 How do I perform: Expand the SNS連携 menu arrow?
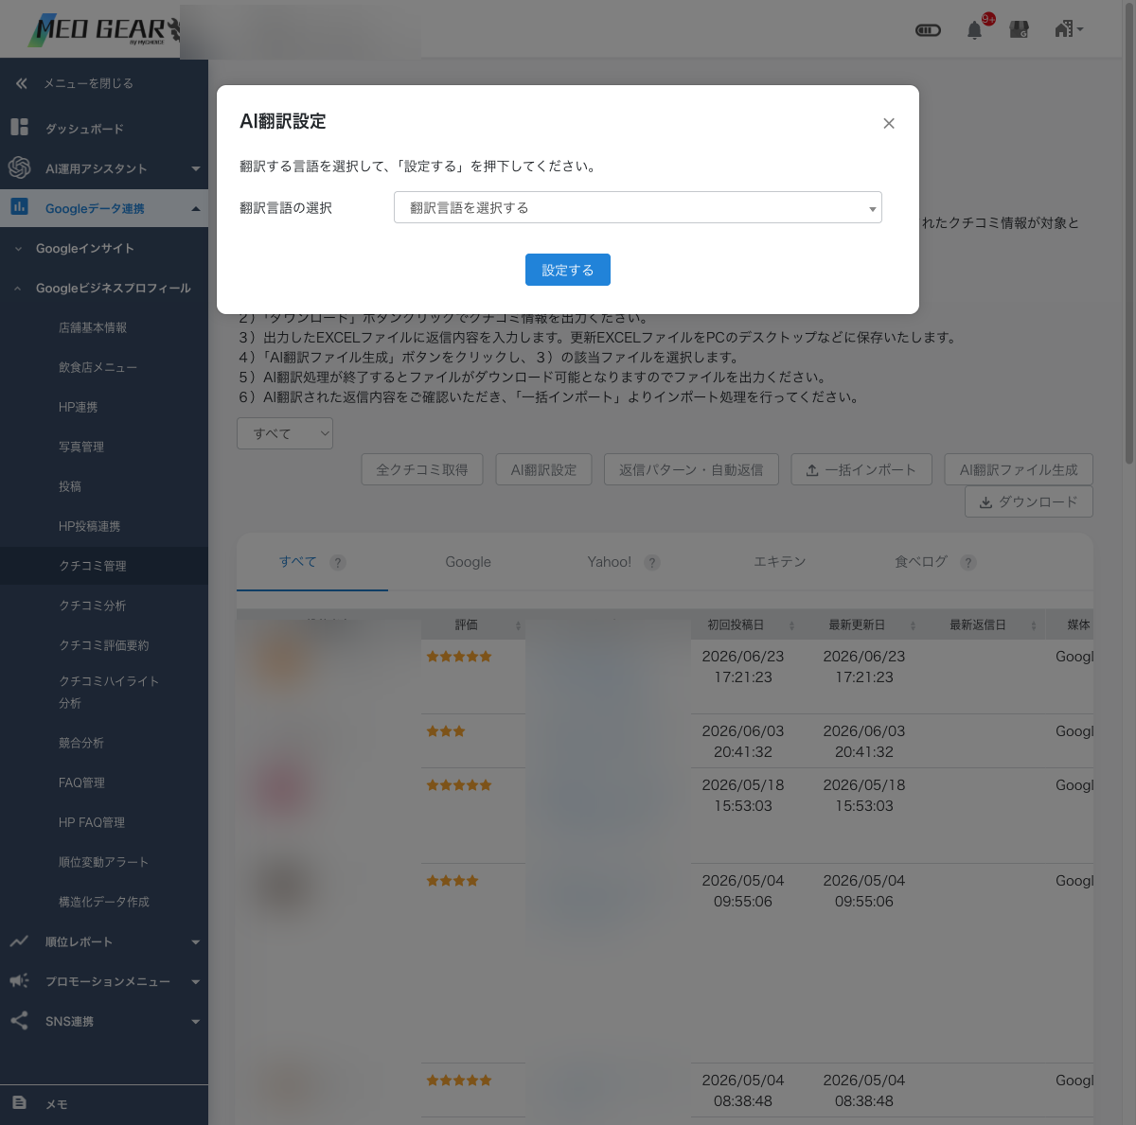pyautogui.click(x=196, y=1022)
